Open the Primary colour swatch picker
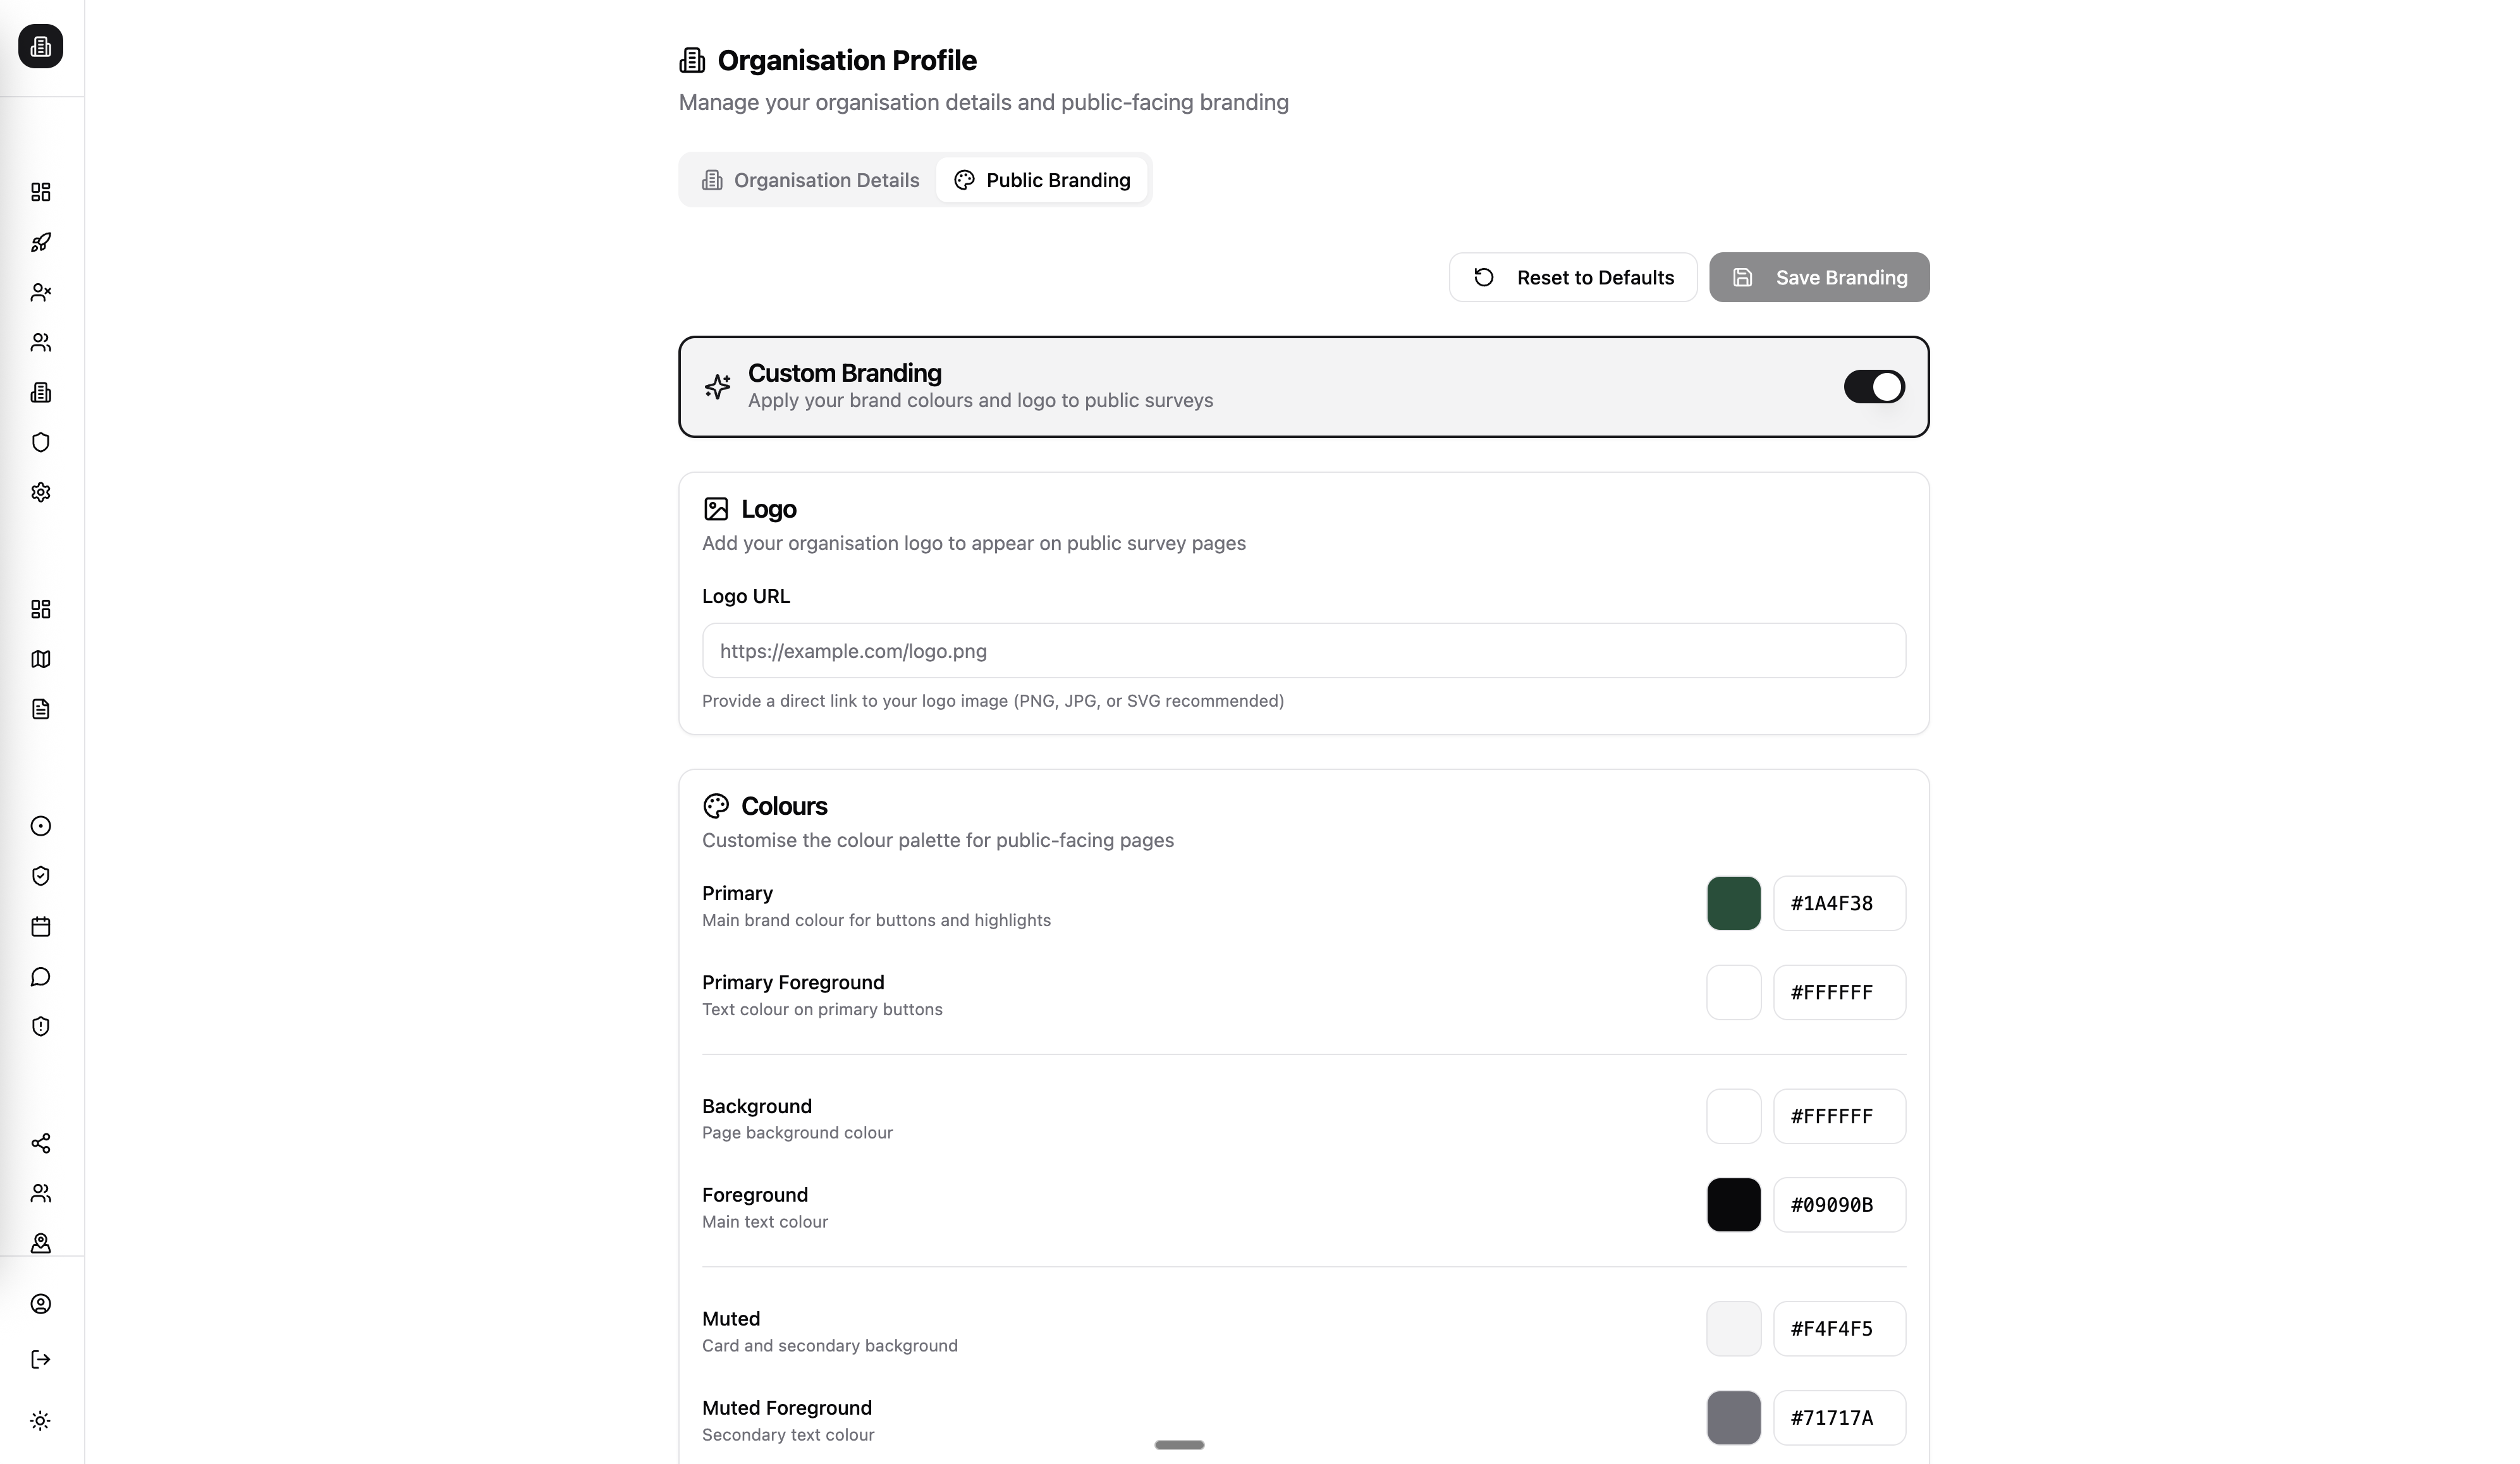This screenshot has width=2520, height=1464. (1734, 903)
